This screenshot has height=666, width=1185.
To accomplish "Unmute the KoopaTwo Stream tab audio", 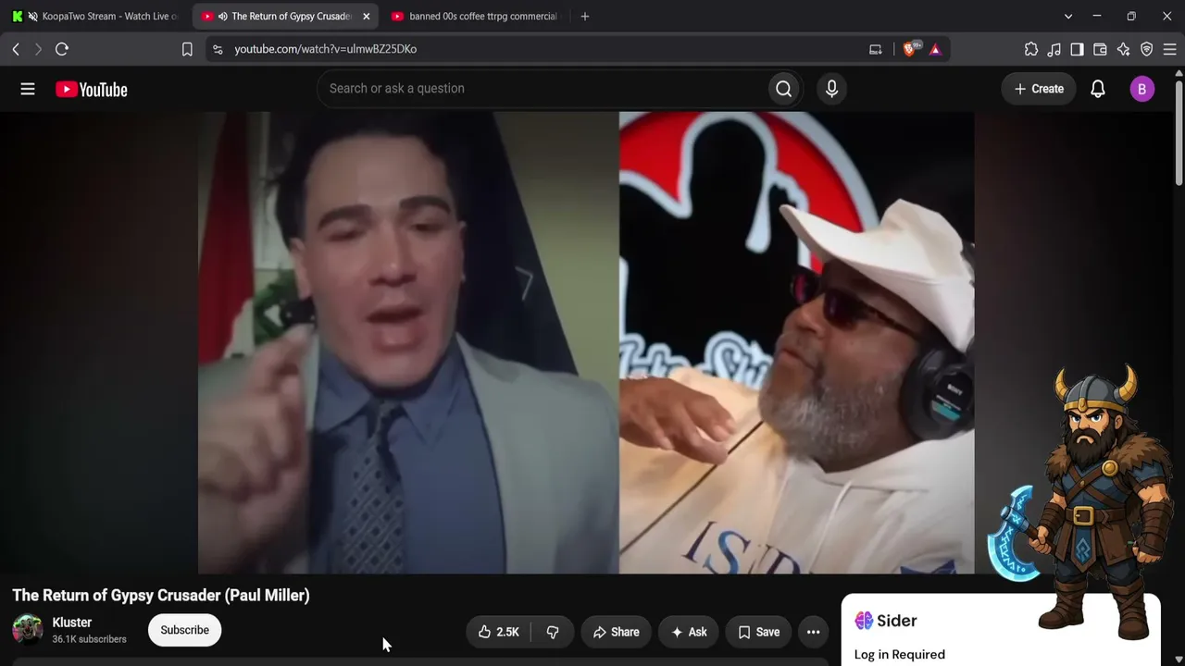I will 33,17.
